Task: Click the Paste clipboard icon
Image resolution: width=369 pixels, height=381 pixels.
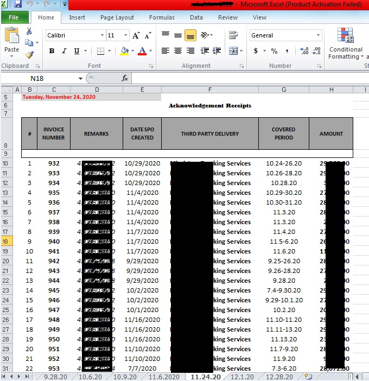Action: (x=11, y=35)
